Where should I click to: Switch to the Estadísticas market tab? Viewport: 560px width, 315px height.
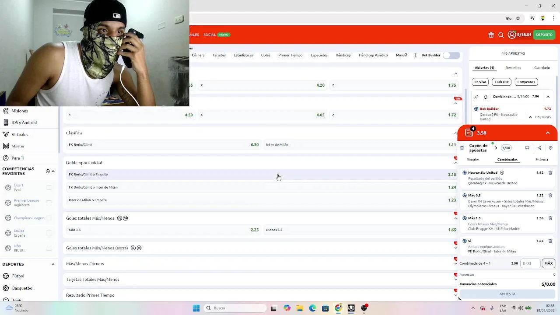(x=243, y=55)
